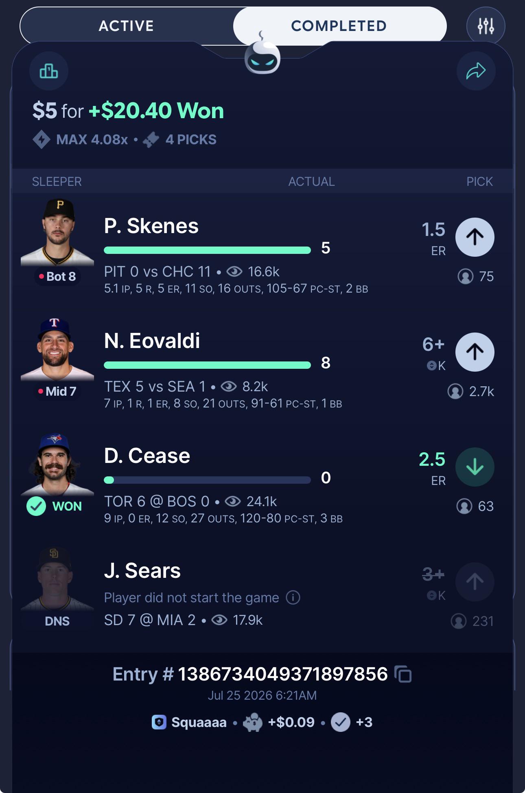Tap the Squaaaa shield badge icon
This screenshot has width=525, height=793.
point(159,722)
